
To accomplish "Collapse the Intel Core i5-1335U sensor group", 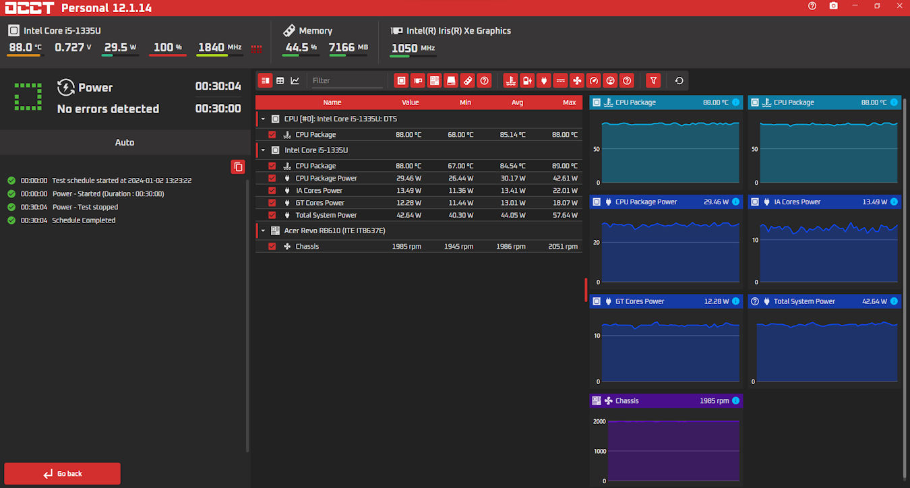I will (263, 150).
